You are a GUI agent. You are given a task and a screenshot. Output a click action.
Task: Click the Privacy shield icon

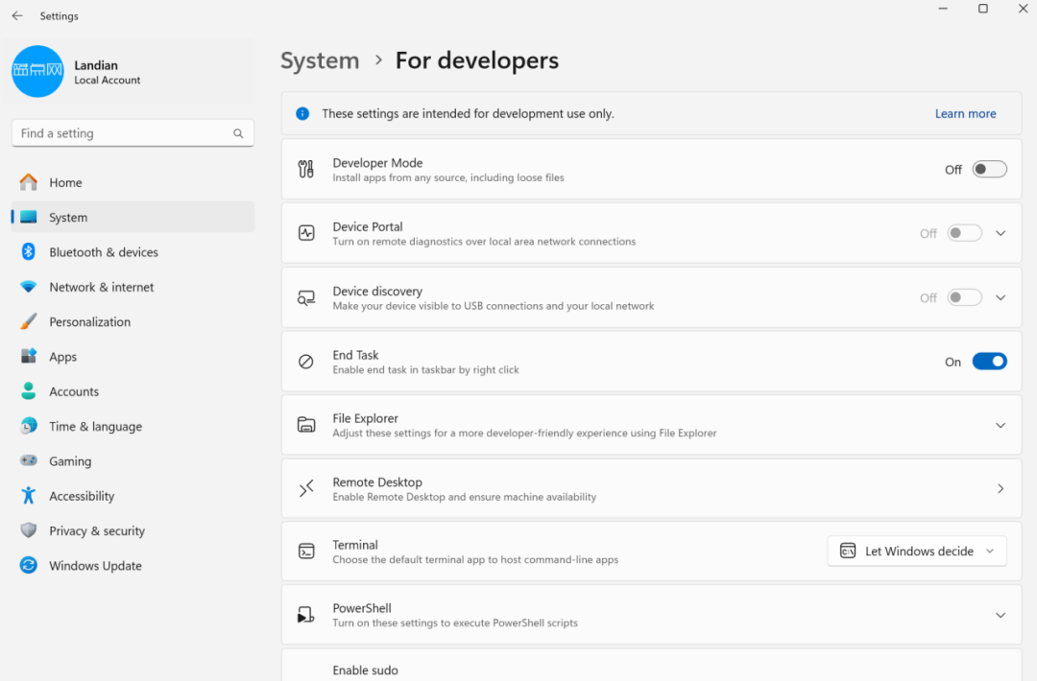click(x=29, y=530)
